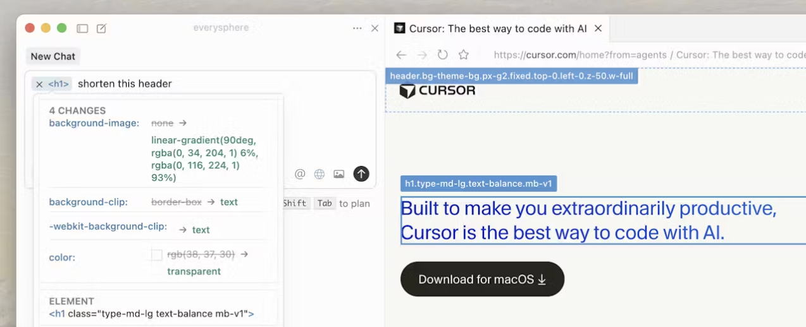806x327 pixels.
Task: Click the image attachment icon
Action: (339, 174)
